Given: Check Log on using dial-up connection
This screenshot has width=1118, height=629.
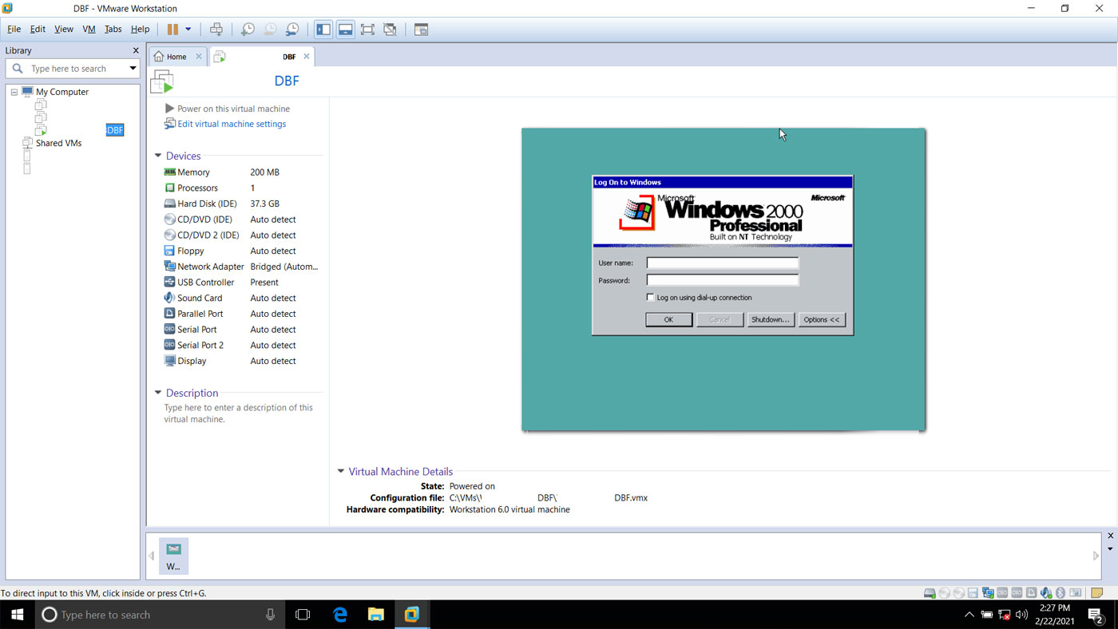Looking at the screenshot, I should (x=651, y=298).
